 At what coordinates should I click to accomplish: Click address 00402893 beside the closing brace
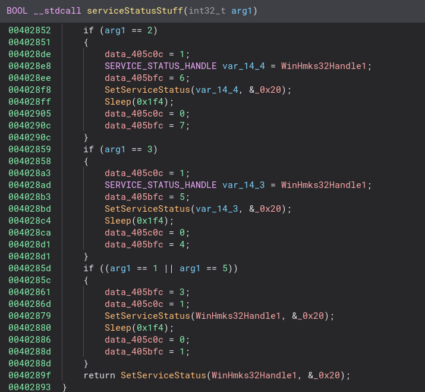point(29,387)
